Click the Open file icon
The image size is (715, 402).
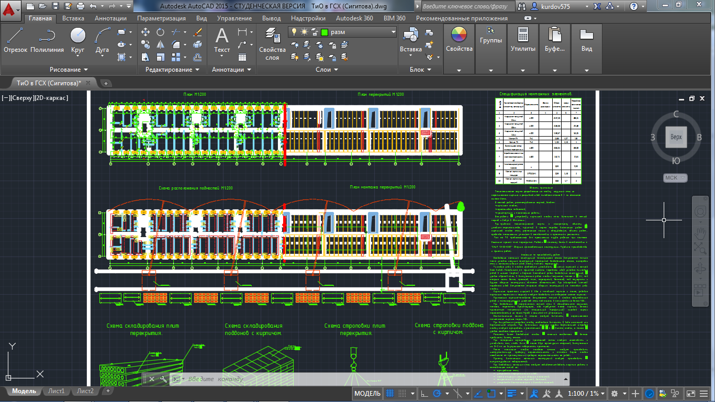[x=42, y=6]
